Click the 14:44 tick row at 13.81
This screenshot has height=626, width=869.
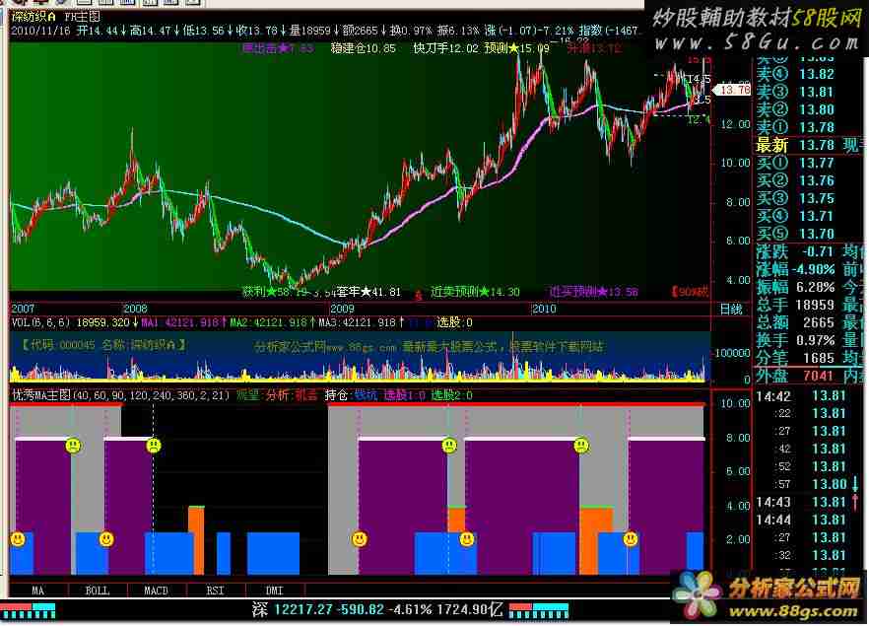click(x=801, y=520)
